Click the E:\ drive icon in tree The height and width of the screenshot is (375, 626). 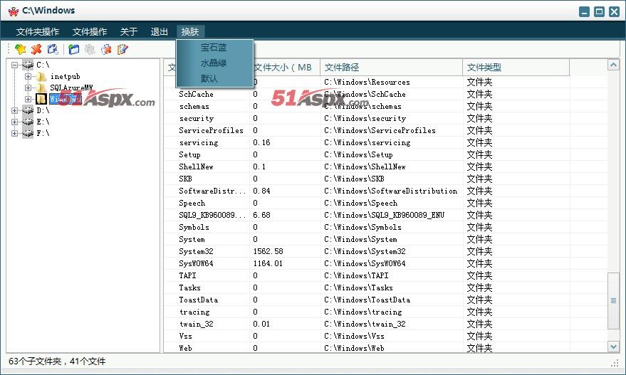[28, 122]
